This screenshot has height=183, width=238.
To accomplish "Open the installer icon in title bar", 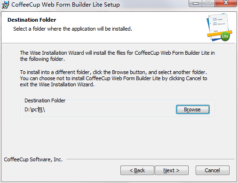I will pyautogui.click(x=5, y=5).
